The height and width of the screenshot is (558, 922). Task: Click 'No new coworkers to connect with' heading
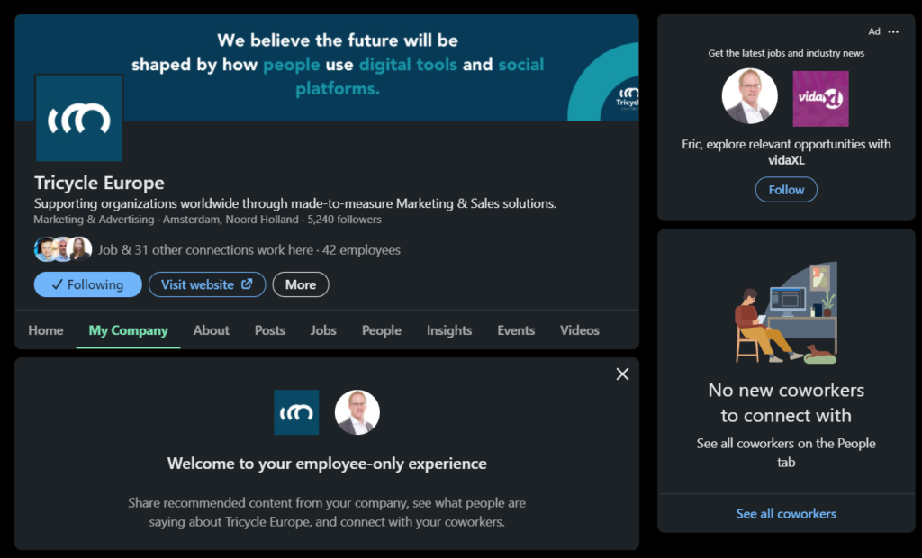(x=786, y=403)
